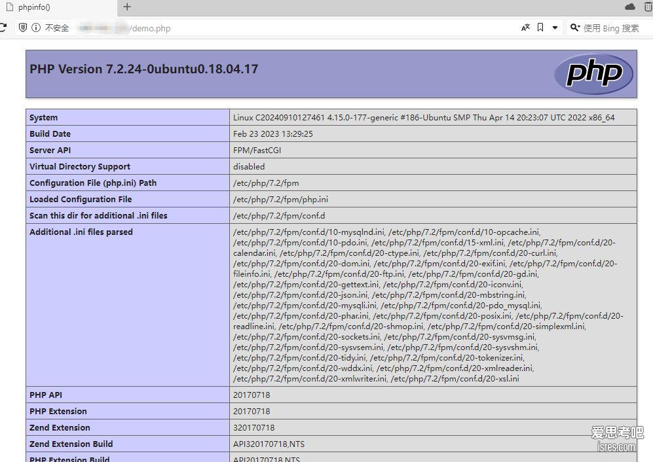Image resolution: width=653 pixels, height=462 pixels.
Task: Select the System row label
Action: coord(43,118)
